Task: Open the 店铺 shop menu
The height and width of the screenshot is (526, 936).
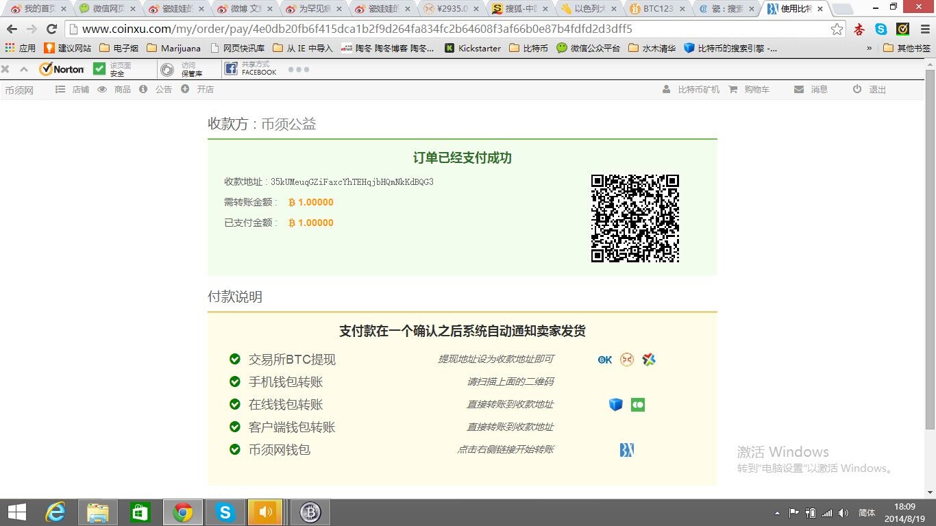Action: tap(81, 90)
